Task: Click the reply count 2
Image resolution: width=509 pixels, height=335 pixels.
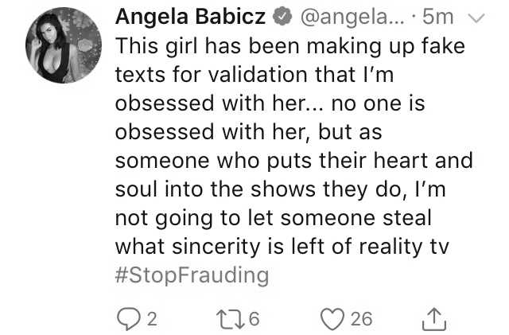Action: [152, 319]
